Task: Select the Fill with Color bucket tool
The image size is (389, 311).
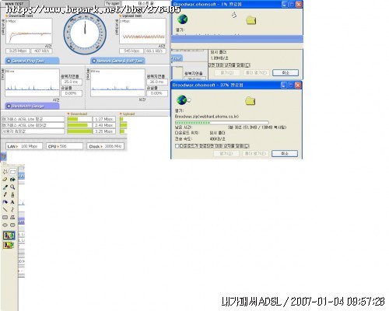Action: pyautogui.click(x=12, y=180)
